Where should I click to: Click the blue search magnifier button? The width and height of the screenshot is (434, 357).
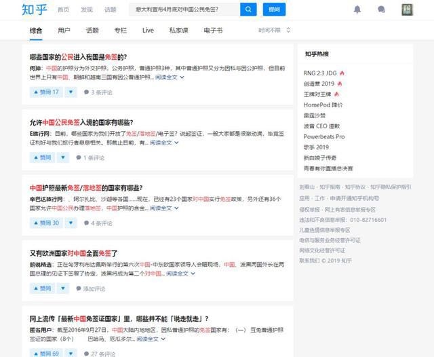(249, 10)
